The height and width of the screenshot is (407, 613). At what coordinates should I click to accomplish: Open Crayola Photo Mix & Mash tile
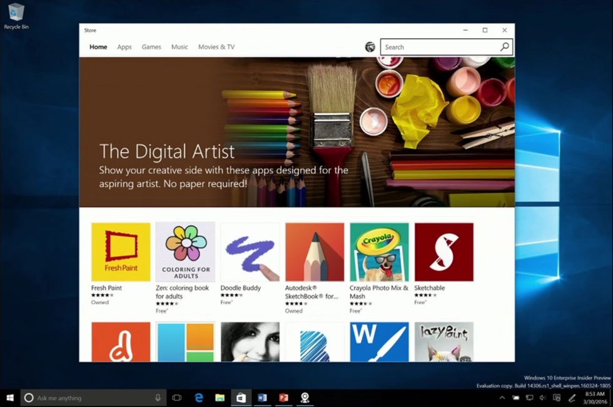pos(379,252)
